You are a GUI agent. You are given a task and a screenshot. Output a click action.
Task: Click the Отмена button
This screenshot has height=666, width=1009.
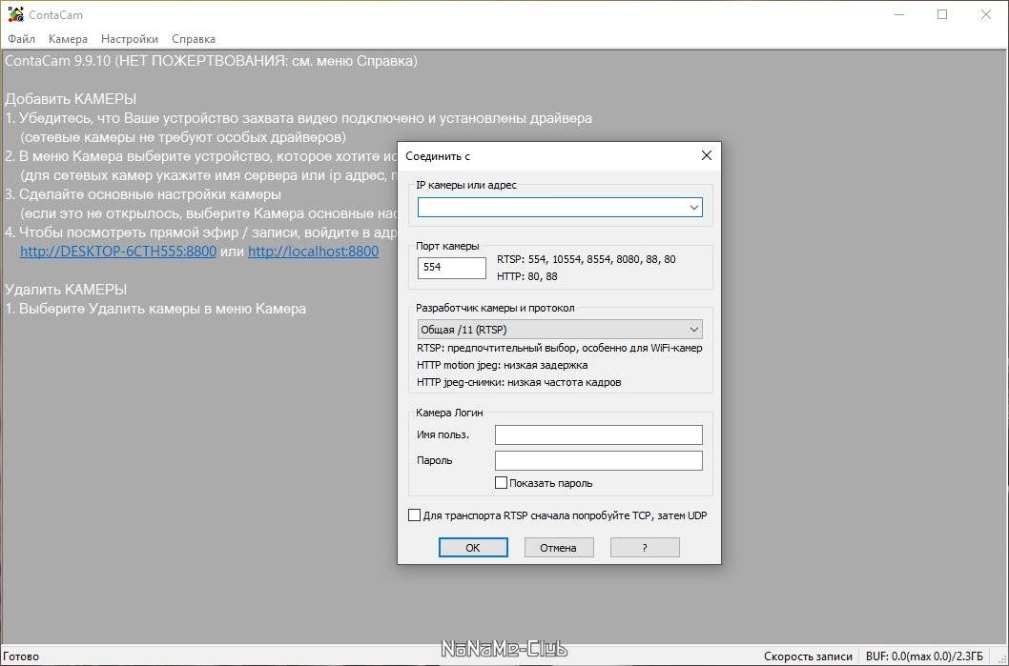click(559, 548)
